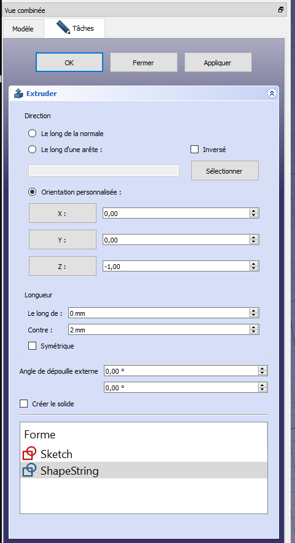Collapse the Extruder panel with chevron icon

tap(272, 94)
